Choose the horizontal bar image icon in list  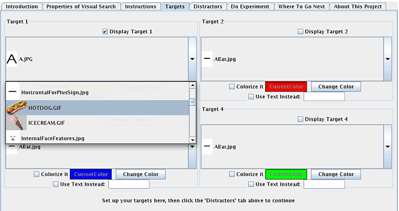point(13,92)
